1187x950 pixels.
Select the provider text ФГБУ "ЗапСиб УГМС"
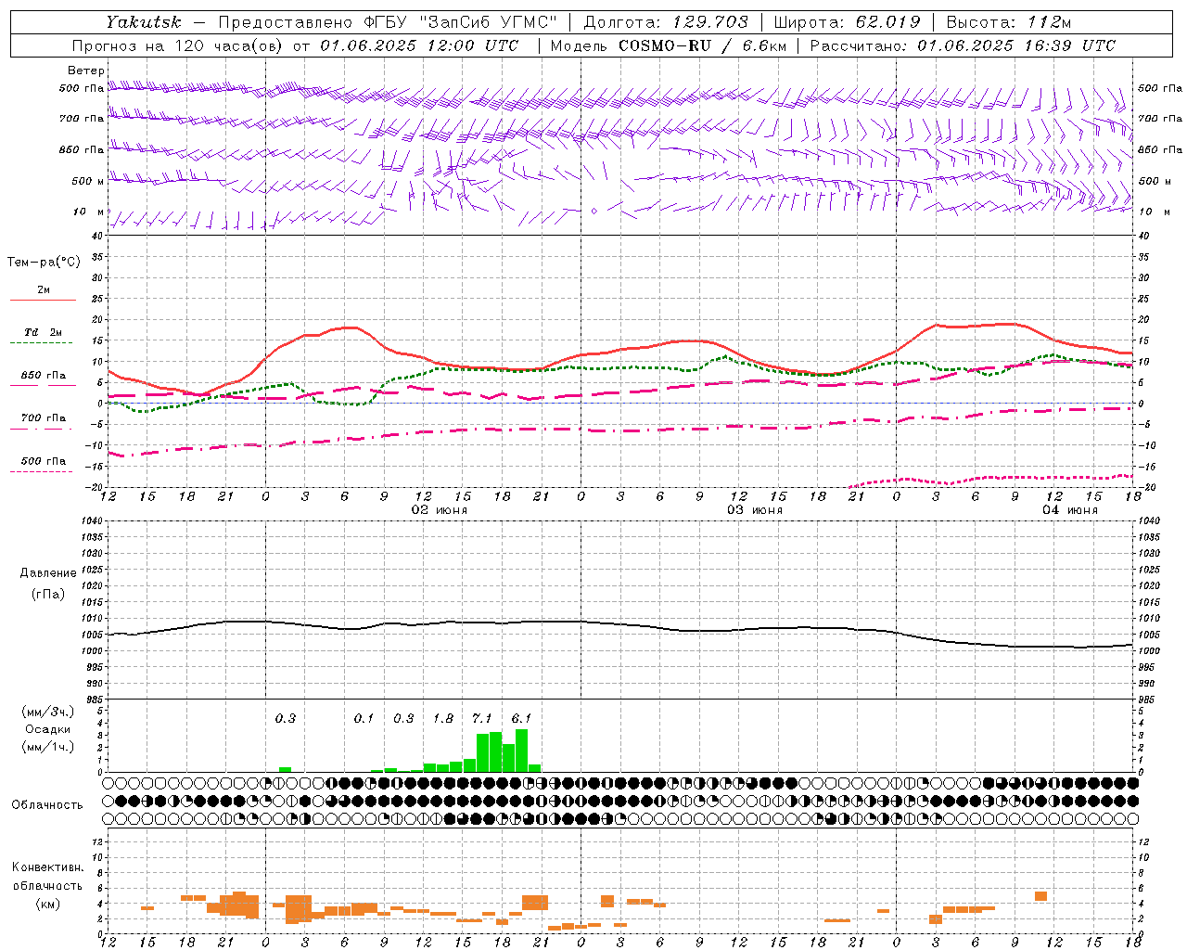click(462, 22)
